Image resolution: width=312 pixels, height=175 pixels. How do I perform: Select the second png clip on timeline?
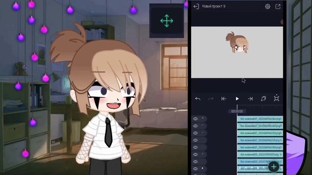pos(260,126)
